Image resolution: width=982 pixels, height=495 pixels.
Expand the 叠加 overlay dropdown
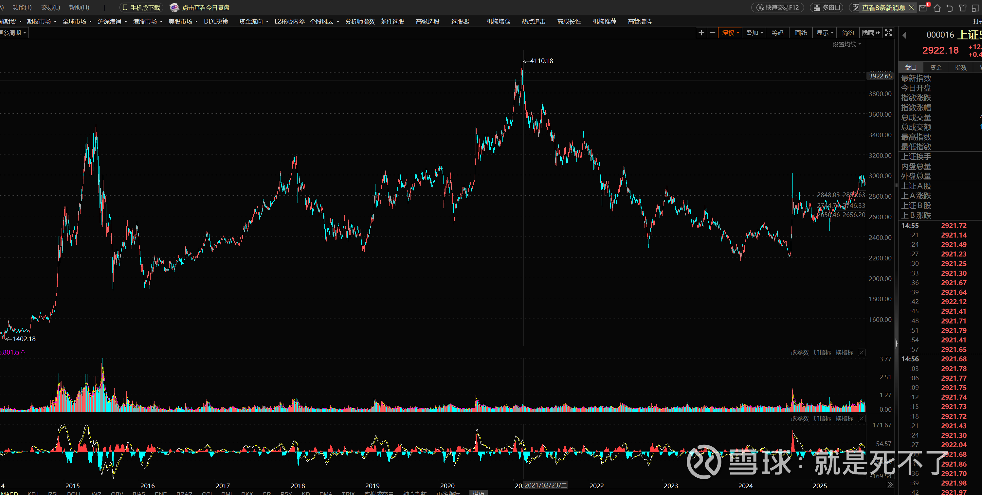point(754,33)
